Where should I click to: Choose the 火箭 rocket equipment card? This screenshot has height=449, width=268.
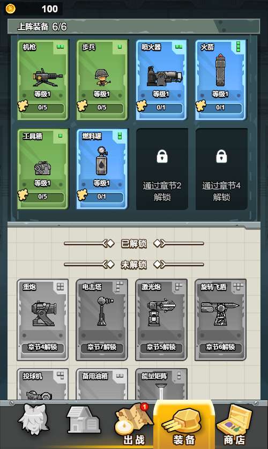point(220,80)
